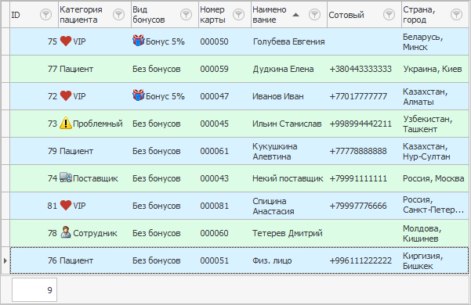Click warning icon in Ильин Станислав row

[x=66, y=123]
